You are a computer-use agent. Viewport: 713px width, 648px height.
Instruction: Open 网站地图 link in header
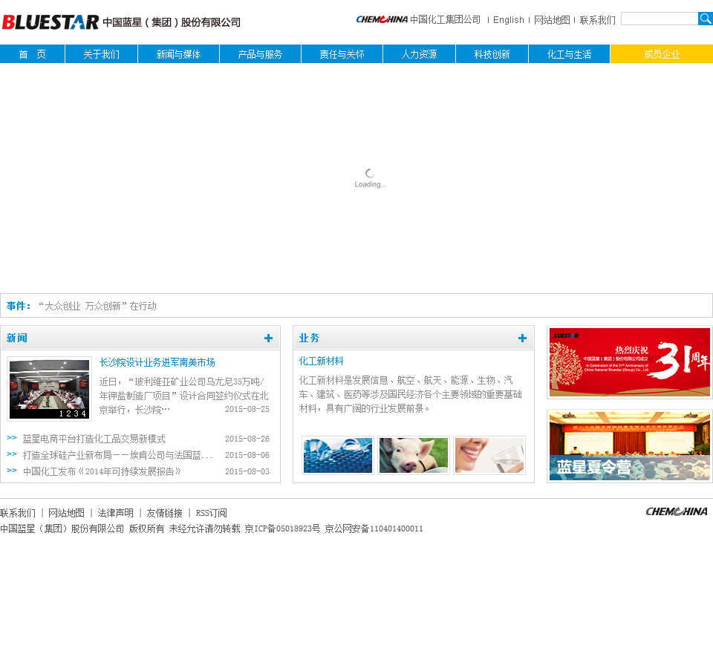552,20
